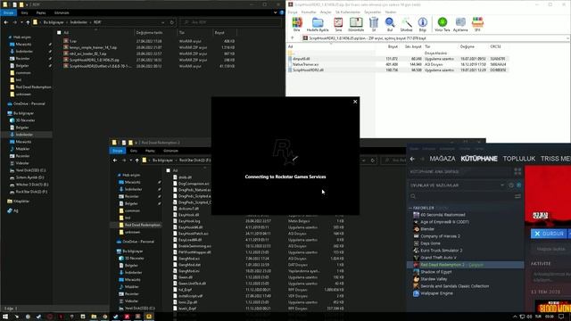Click the Sına (Test) icon in WinRAR
Image resolution: width=571 pixels, height=321 pixels.
338,23
